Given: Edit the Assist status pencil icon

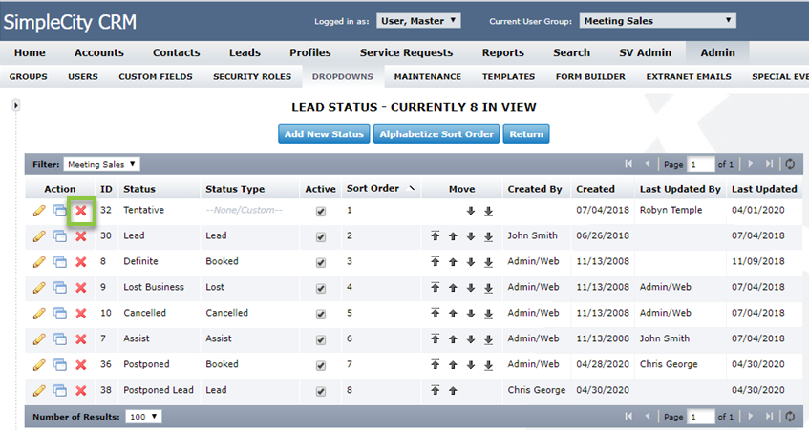Looking at the screenshot, I should (x=39, y=339).
